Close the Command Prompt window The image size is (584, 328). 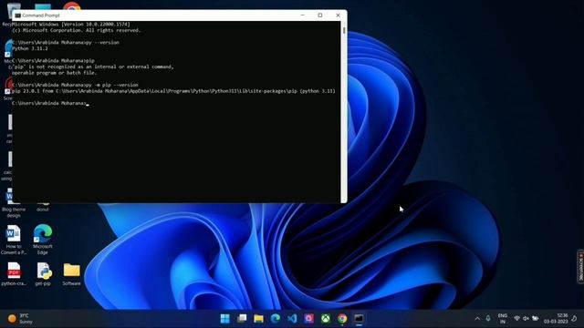pyautogui.click(x=338, y=15)
